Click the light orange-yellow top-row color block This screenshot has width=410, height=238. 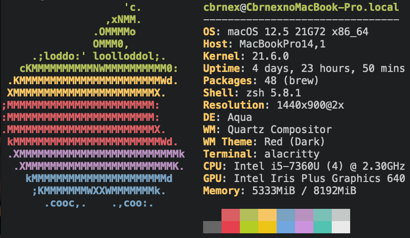point(268,215)
